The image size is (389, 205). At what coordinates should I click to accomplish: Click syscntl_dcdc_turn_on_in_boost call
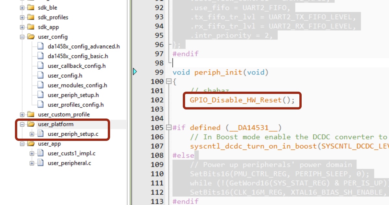(254, 146)
